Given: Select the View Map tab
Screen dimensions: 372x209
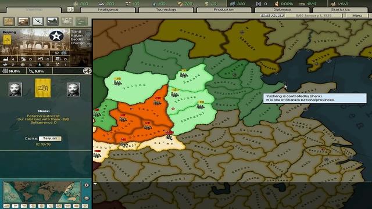Looking at the screenshot, I should coord(34,10).
